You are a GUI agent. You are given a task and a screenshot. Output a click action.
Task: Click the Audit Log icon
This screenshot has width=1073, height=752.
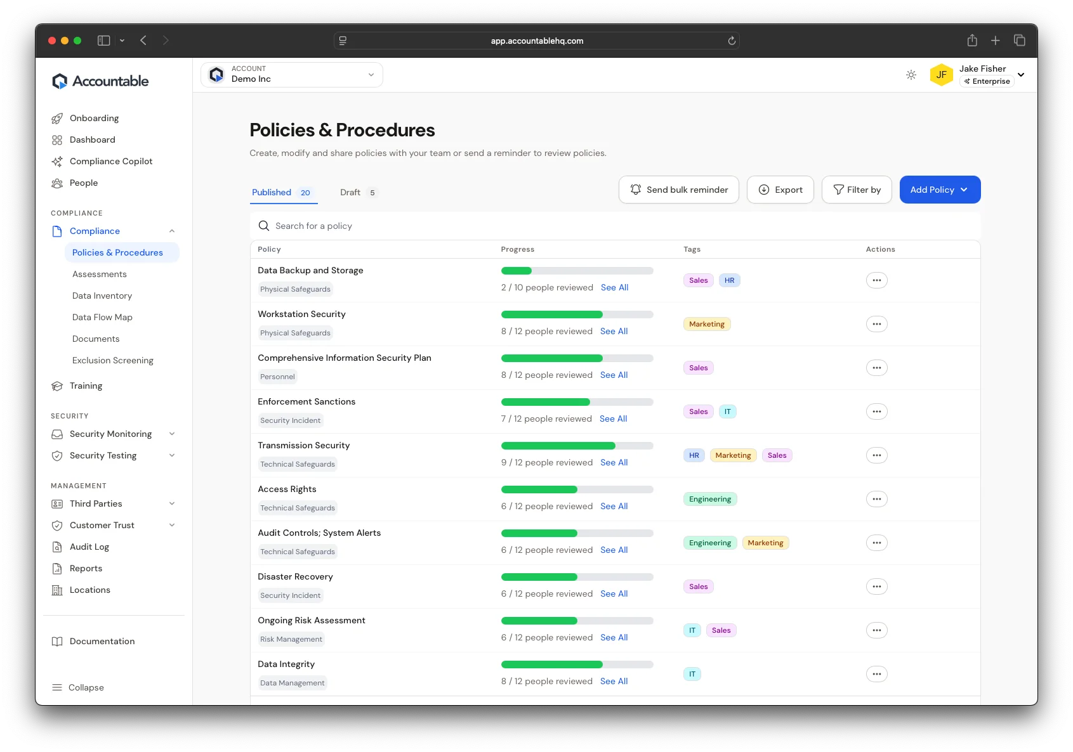(57, 547)
